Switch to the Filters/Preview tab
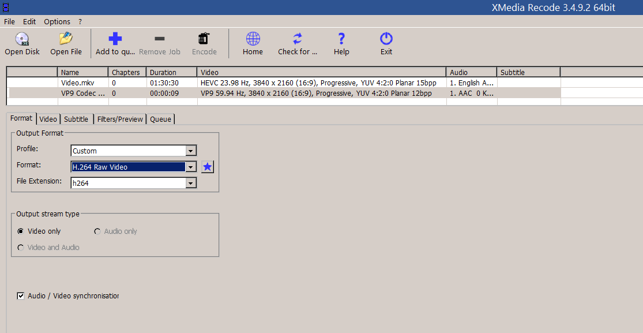643x333 pixels. [x=120, y=119]
